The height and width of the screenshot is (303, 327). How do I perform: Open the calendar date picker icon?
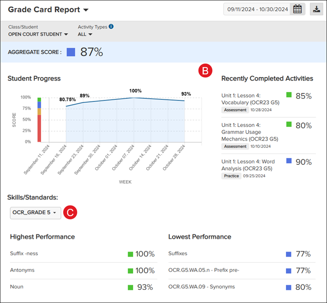coord(297,9)
